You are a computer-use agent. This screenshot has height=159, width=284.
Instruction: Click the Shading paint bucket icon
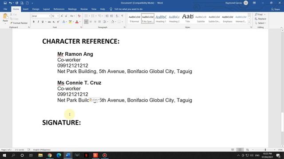[113, 22]
